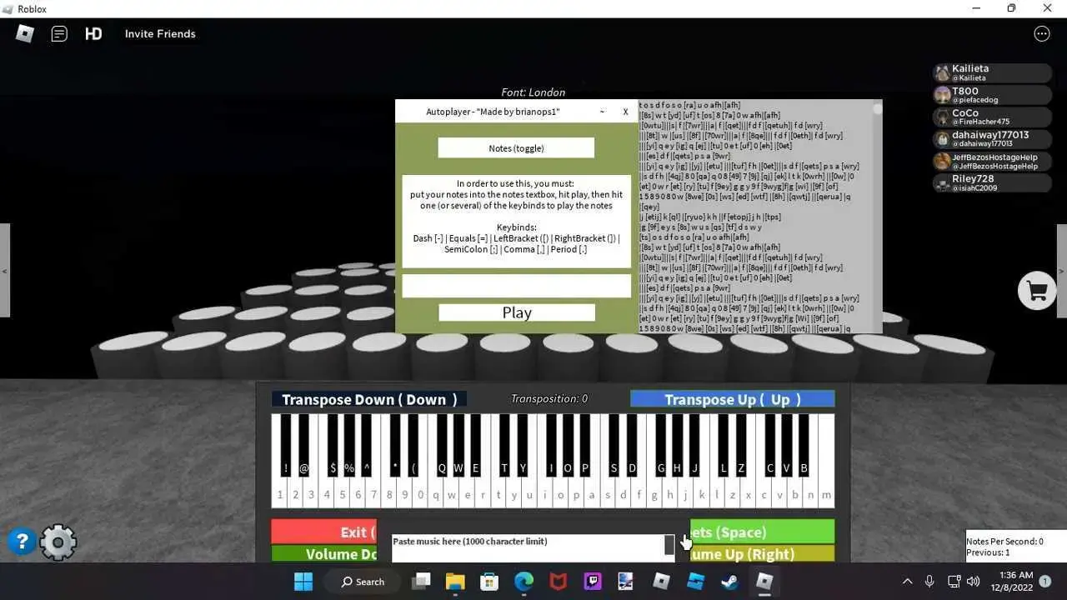The image size is (1067, 600).
Task: Open the Roblox logo menu
Action: click(25, 33)
